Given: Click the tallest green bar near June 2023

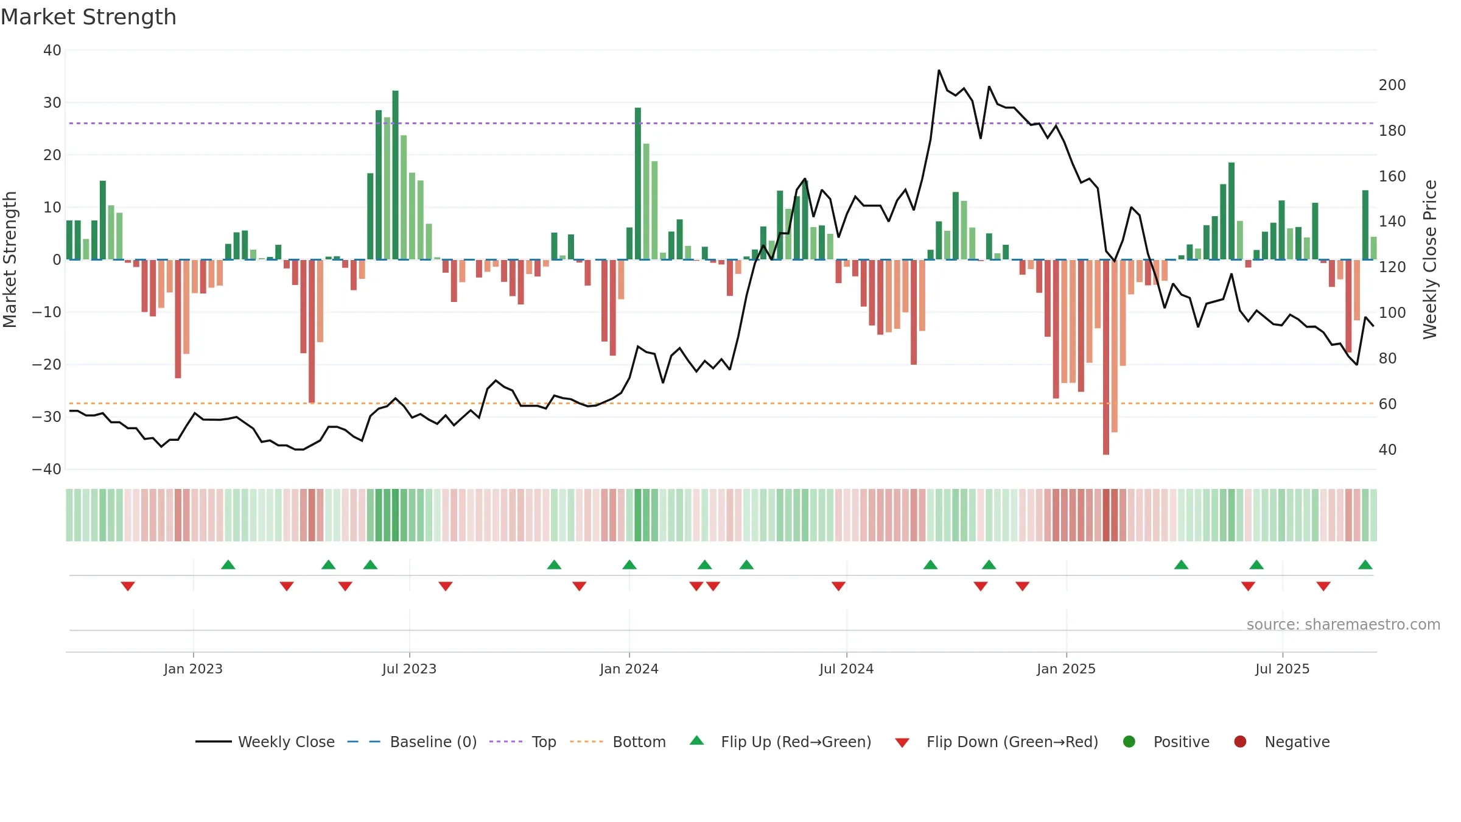Looking at the screenshot, I should [x=395, y=175].
